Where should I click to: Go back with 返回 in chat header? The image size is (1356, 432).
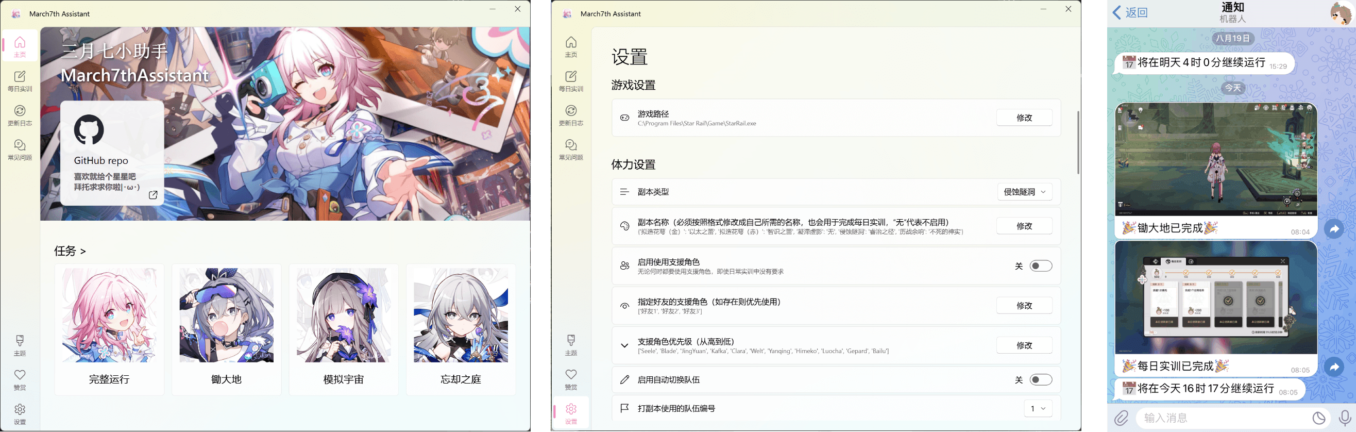(x=1130, y=13)
